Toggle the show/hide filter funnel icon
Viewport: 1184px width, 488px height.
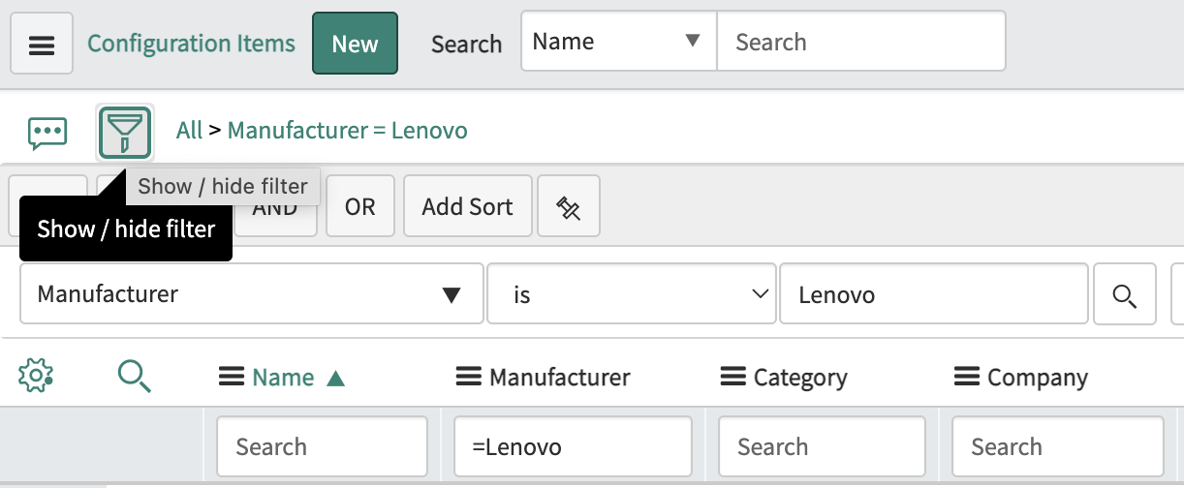click(x=125, y=133)
